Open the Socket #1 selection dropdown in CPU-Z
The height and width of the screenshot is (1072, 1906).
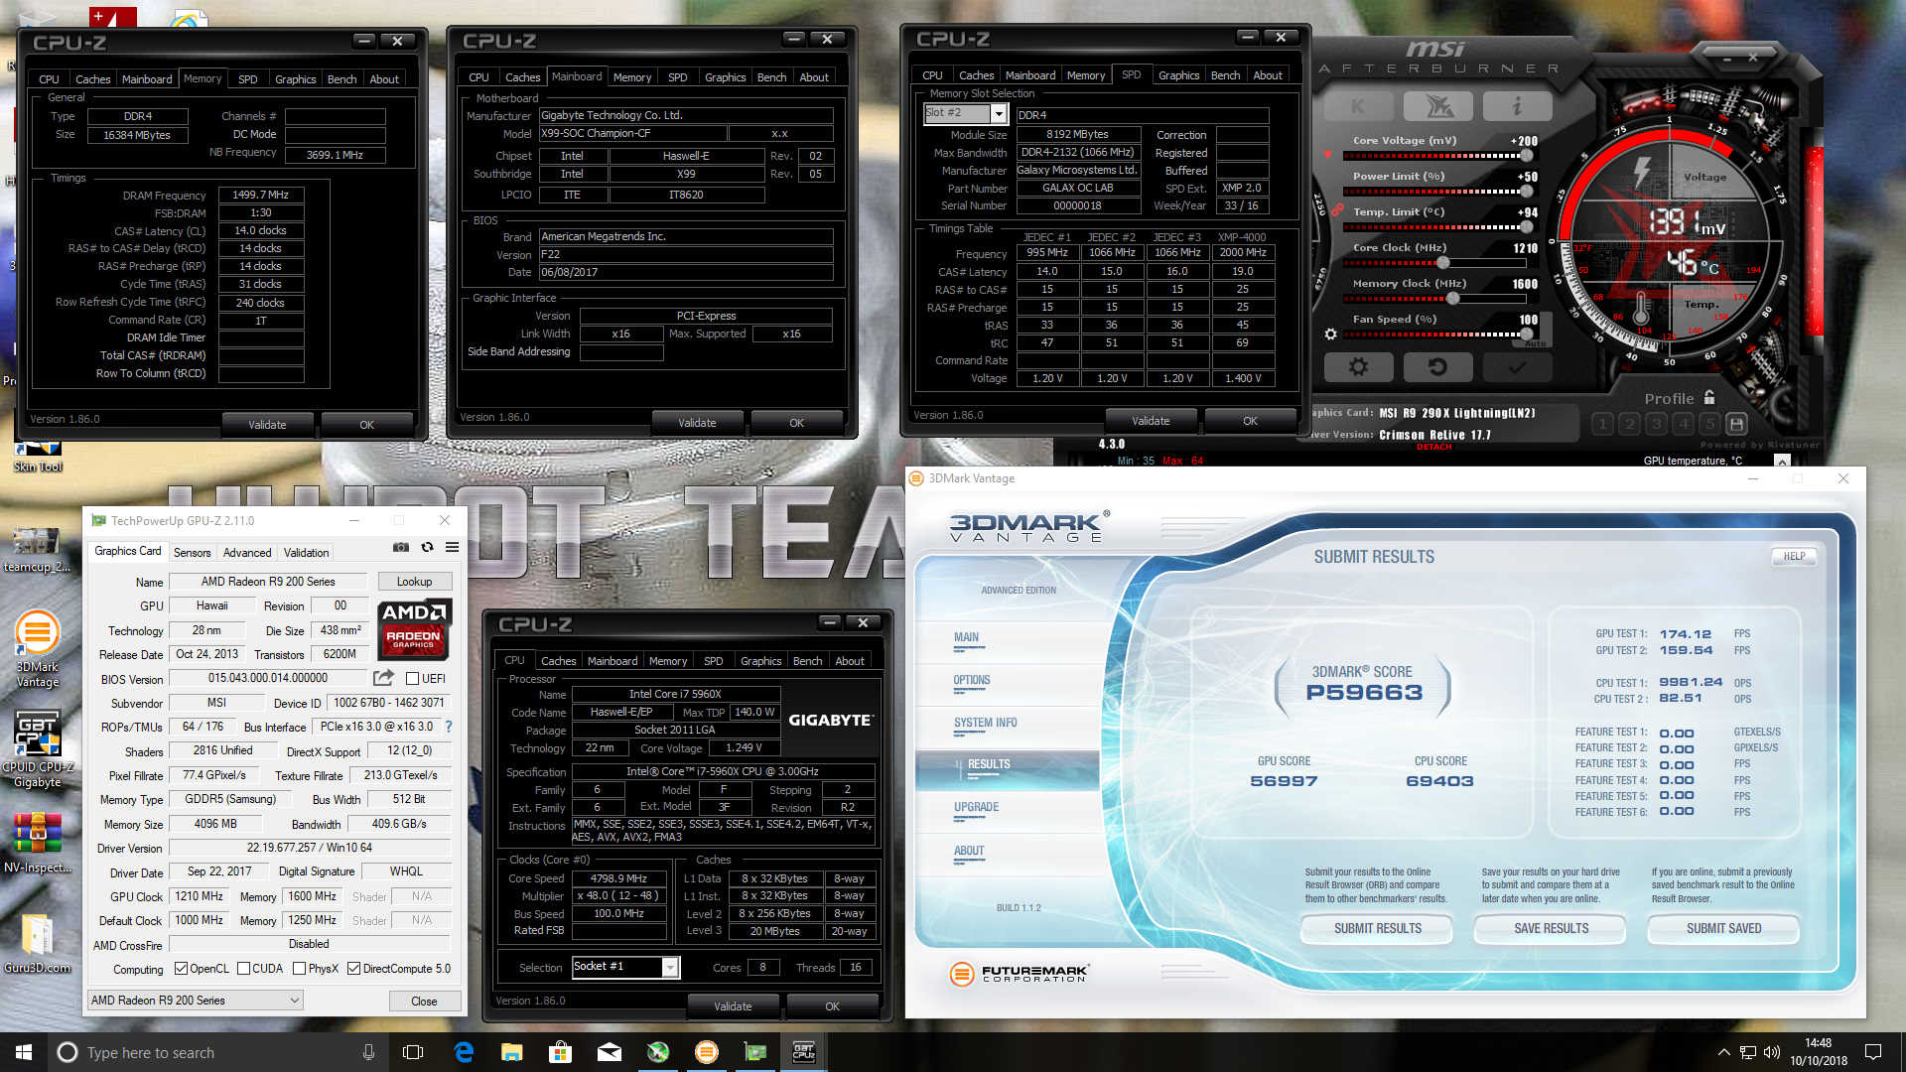click(x=670, y=967)
